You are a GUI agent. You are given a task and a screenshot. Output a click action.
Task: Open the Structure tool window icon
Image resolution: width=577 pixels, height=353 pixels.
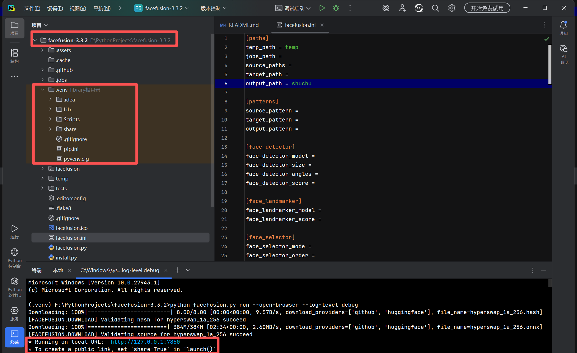(14, 56)
